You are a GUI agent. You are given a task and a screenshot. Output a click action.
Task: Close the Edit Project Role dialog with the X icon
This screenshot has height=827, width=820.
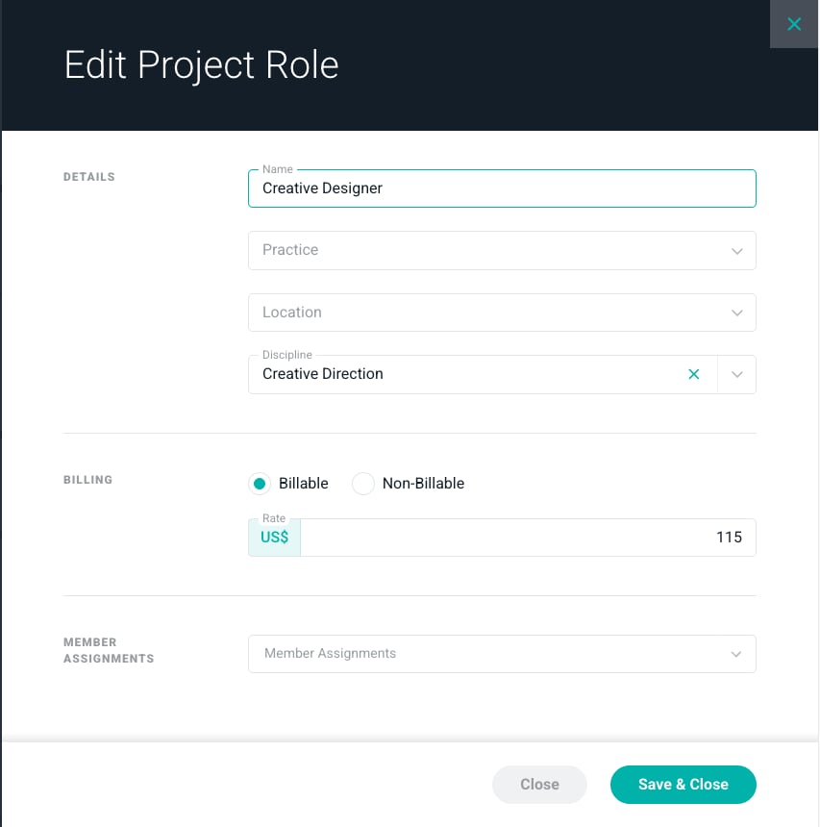pyautogui.click(x=794, y=24)
